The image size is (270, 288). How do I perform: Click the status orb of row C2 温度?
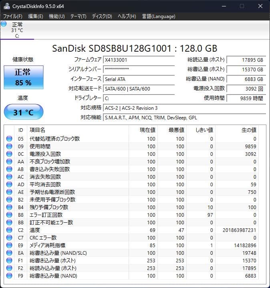[9, 230]
